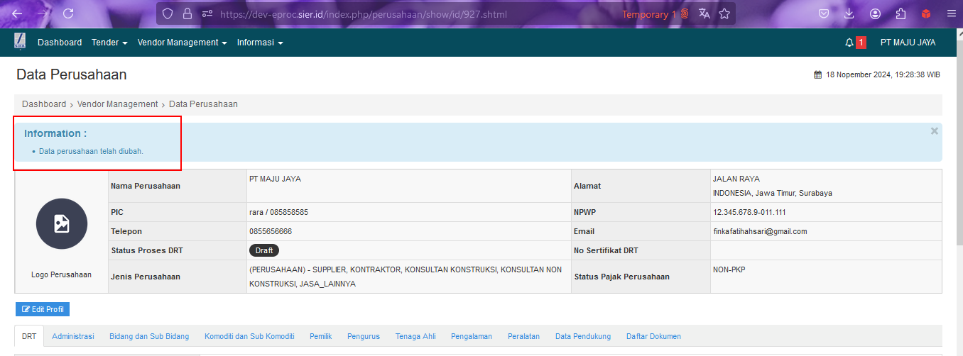Screen dimensions: 963x356
Task: Open the PT MAJU JAYA user menu
Action: tap(908, 43)
